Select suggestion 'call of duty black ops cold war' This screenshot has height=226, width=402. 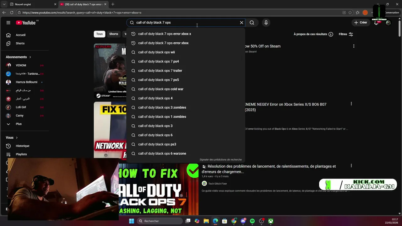pyautogui.click(x=185, y=89)
